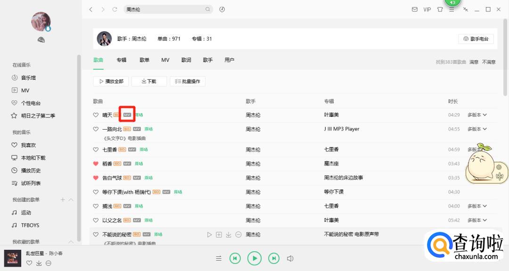Image resolution: width=509 pixels, height=271 pixels.
Task: Open the 运动 playlist
Action: 26,212
